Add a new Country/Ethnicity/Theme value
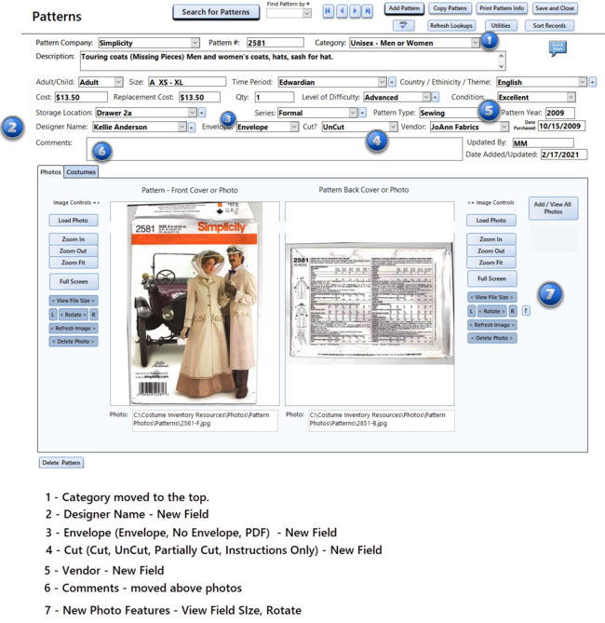 (x=593, y=82)
